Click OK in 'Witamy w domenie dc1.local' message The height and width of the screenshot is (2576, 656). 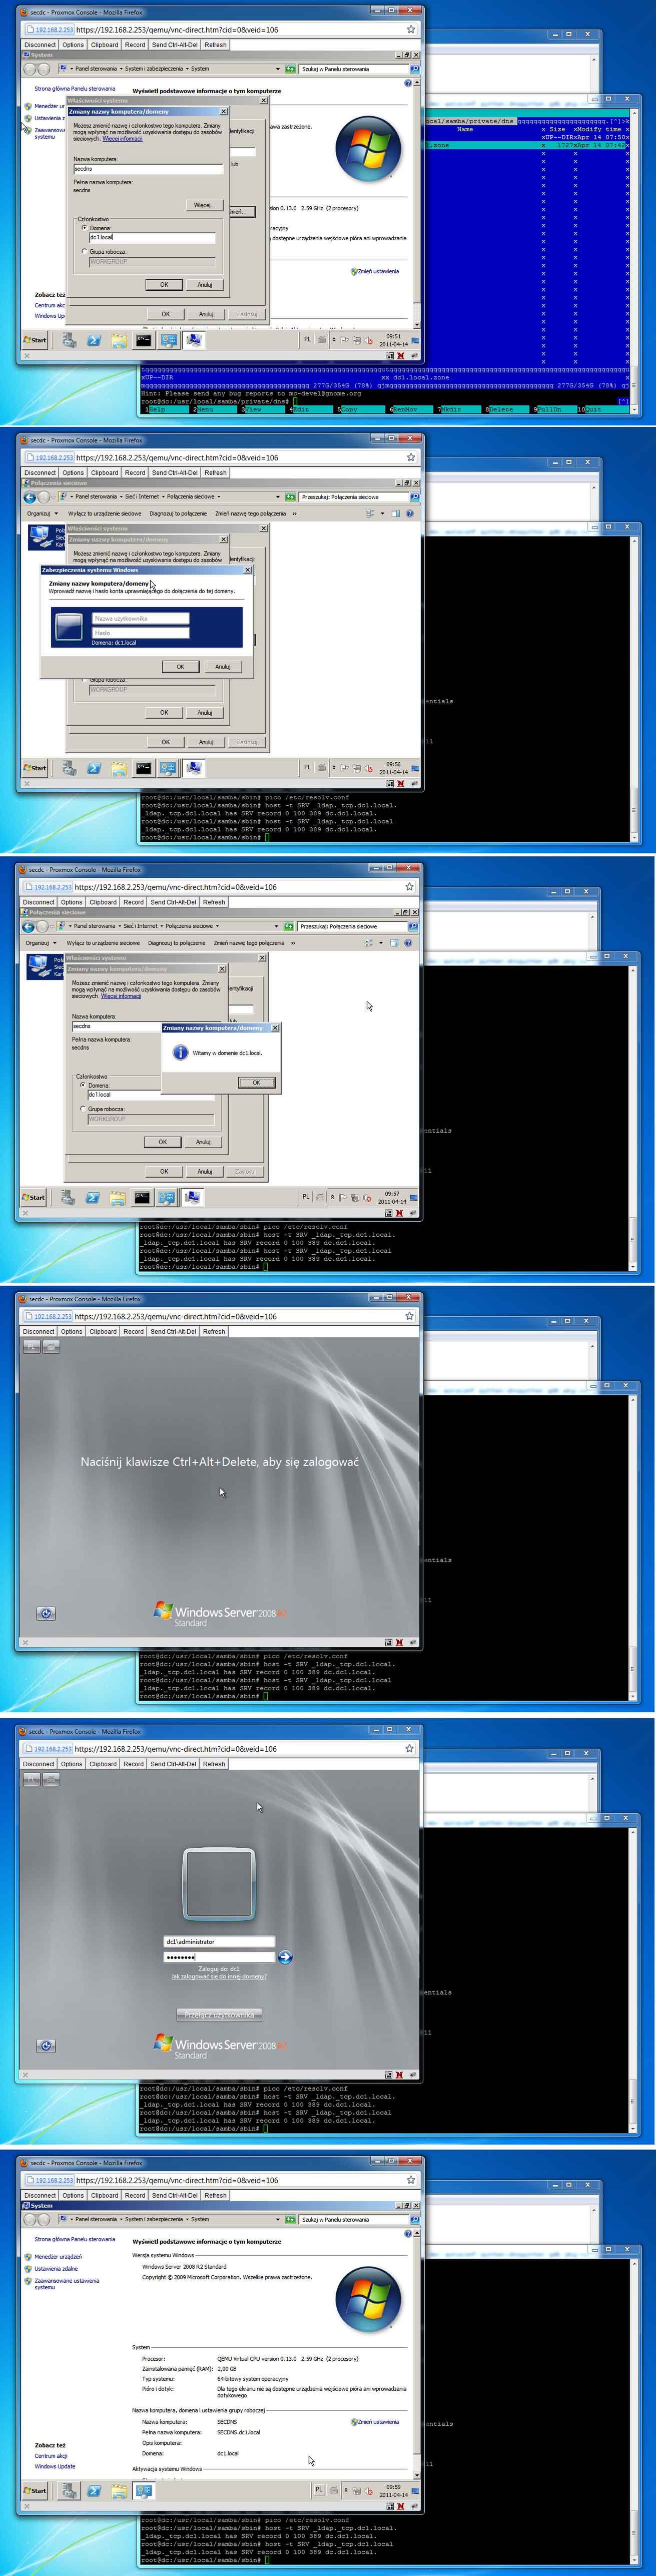(x=256, y=1082)
